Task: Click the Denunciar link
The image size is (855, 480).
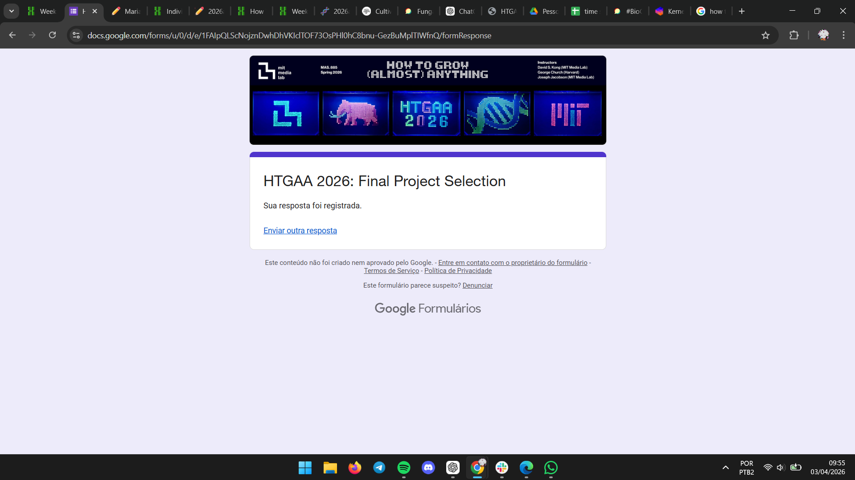Action: tap(477, 285)
